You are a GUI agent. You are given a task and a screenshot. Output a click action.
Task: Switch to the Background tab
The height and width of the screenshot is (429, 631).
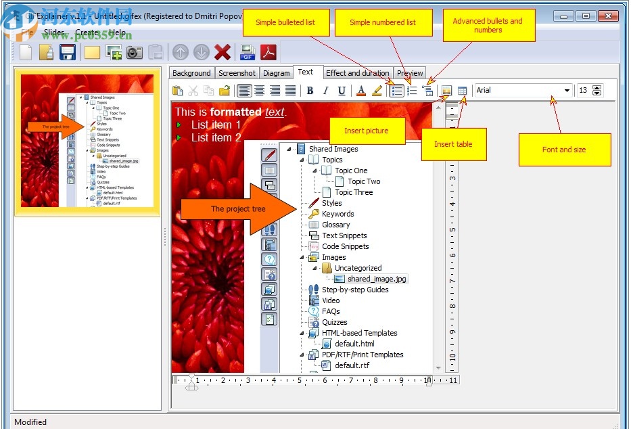point(191,73)
